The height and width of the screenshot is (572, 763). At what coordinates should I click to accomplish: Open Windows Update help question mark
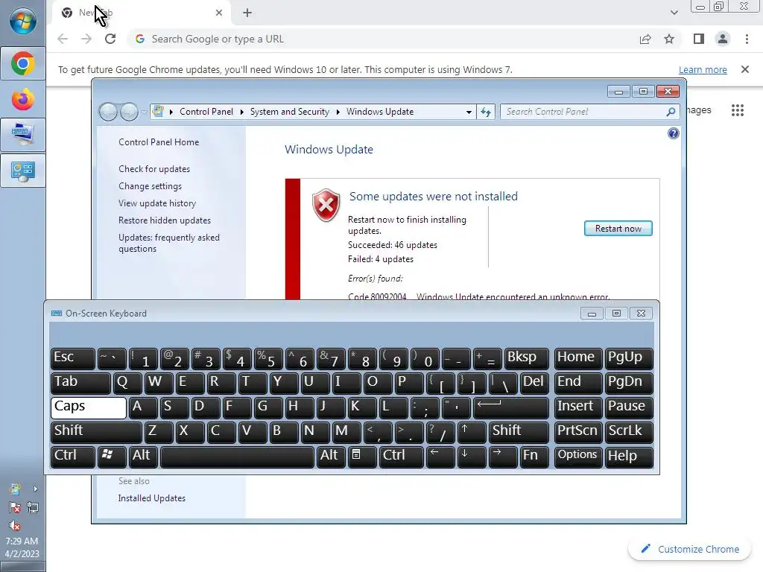674,133
